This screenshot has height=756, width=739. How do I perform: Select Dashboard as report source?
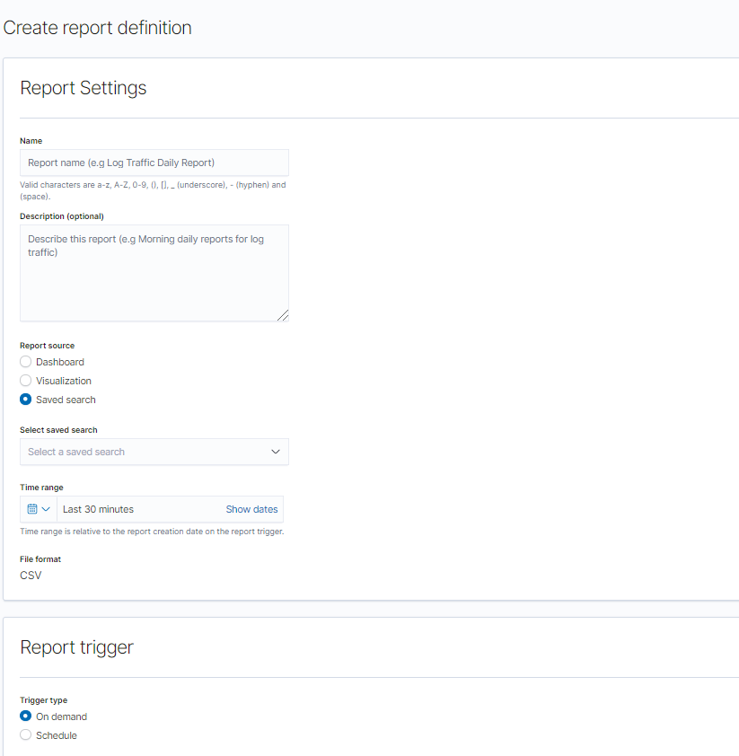pyautogui.click(x=26, y=362)
